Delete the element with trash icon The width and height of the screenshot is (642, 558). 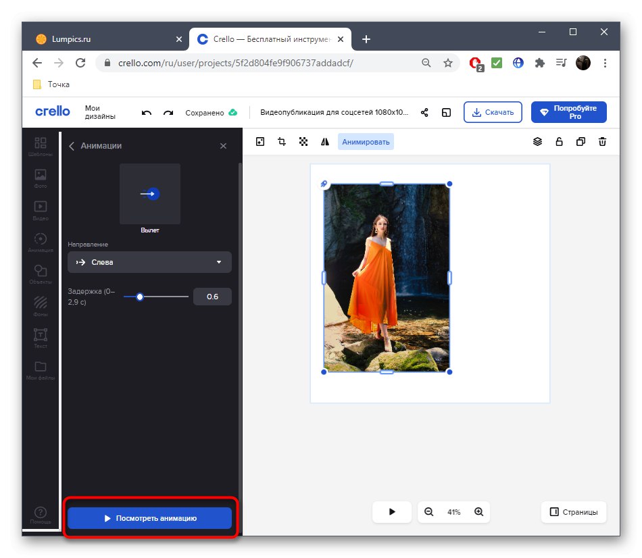(603, 142)
